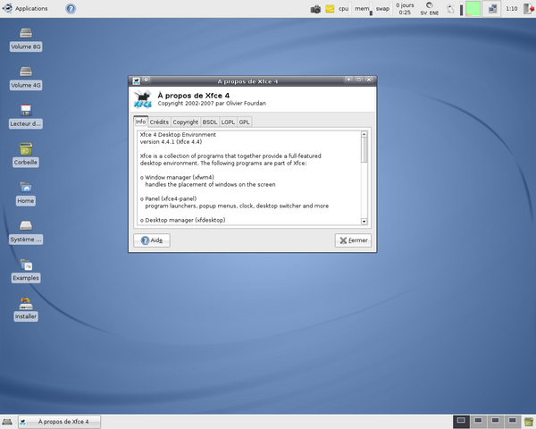The width and height of the screenshot is (536, 429).
Task: Open the yellow notes icon in panel
Action: pyautogui.click(x=329, y=9)
